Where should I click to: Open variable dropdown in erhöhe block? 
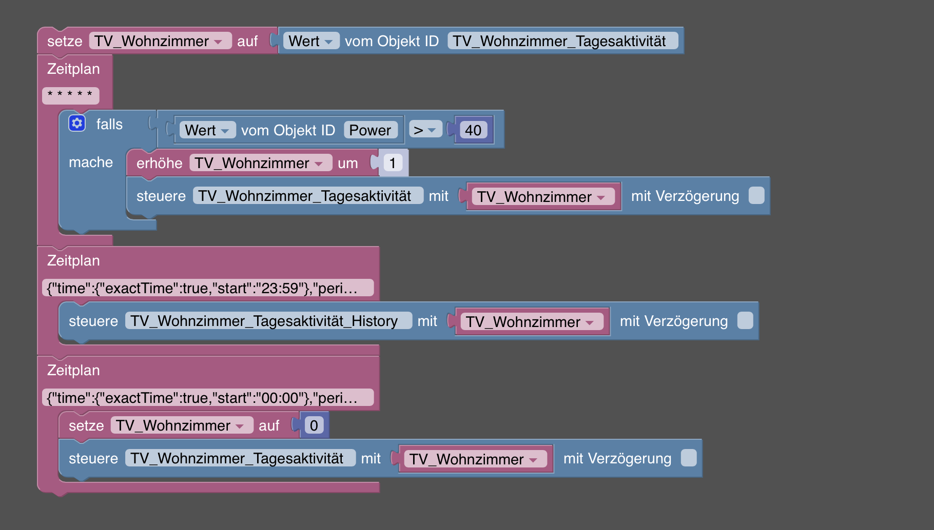(261, 163)
